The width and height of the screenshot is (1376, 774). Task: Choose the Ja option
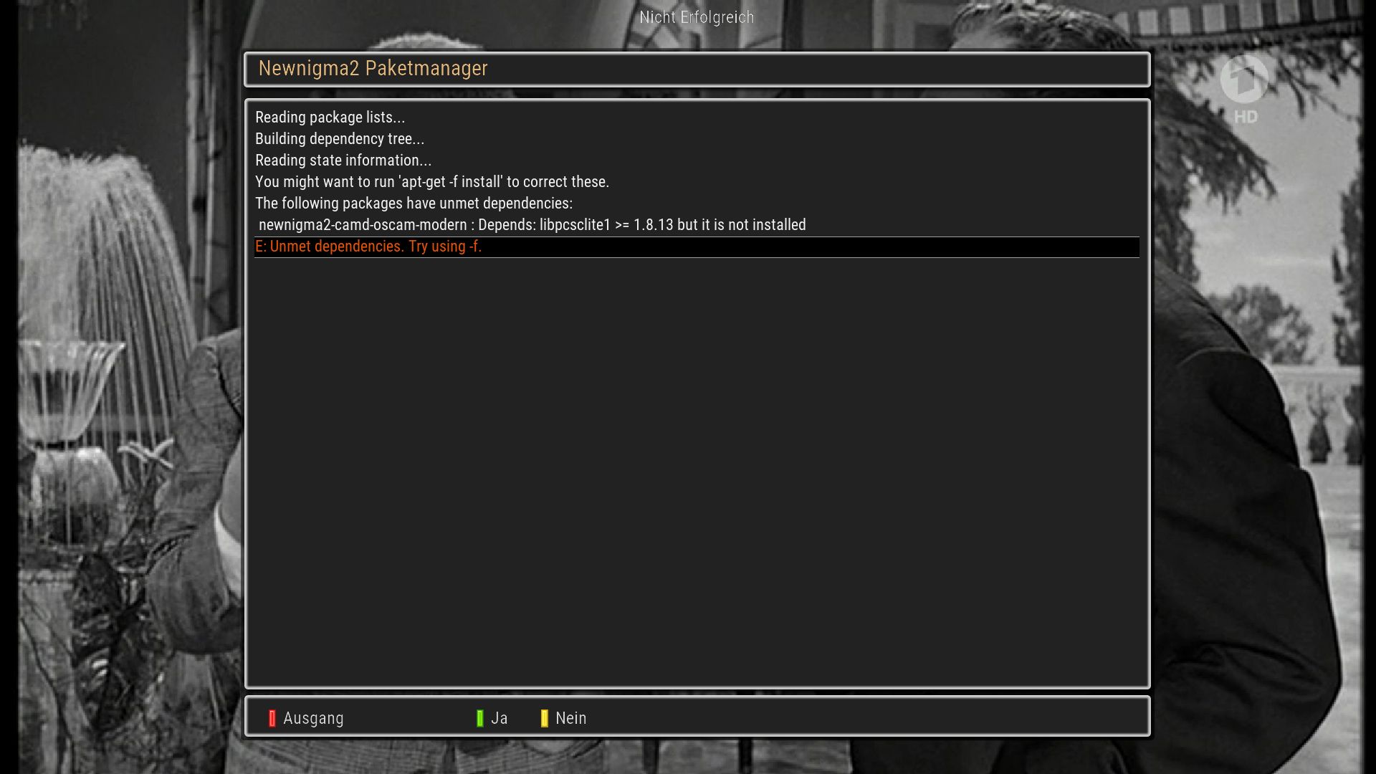click(500, 718)
